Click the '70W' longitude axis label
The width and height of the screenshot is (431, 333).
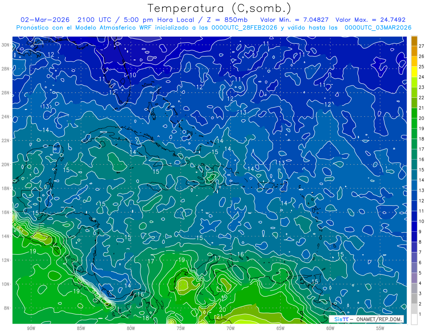coord(231,328)
